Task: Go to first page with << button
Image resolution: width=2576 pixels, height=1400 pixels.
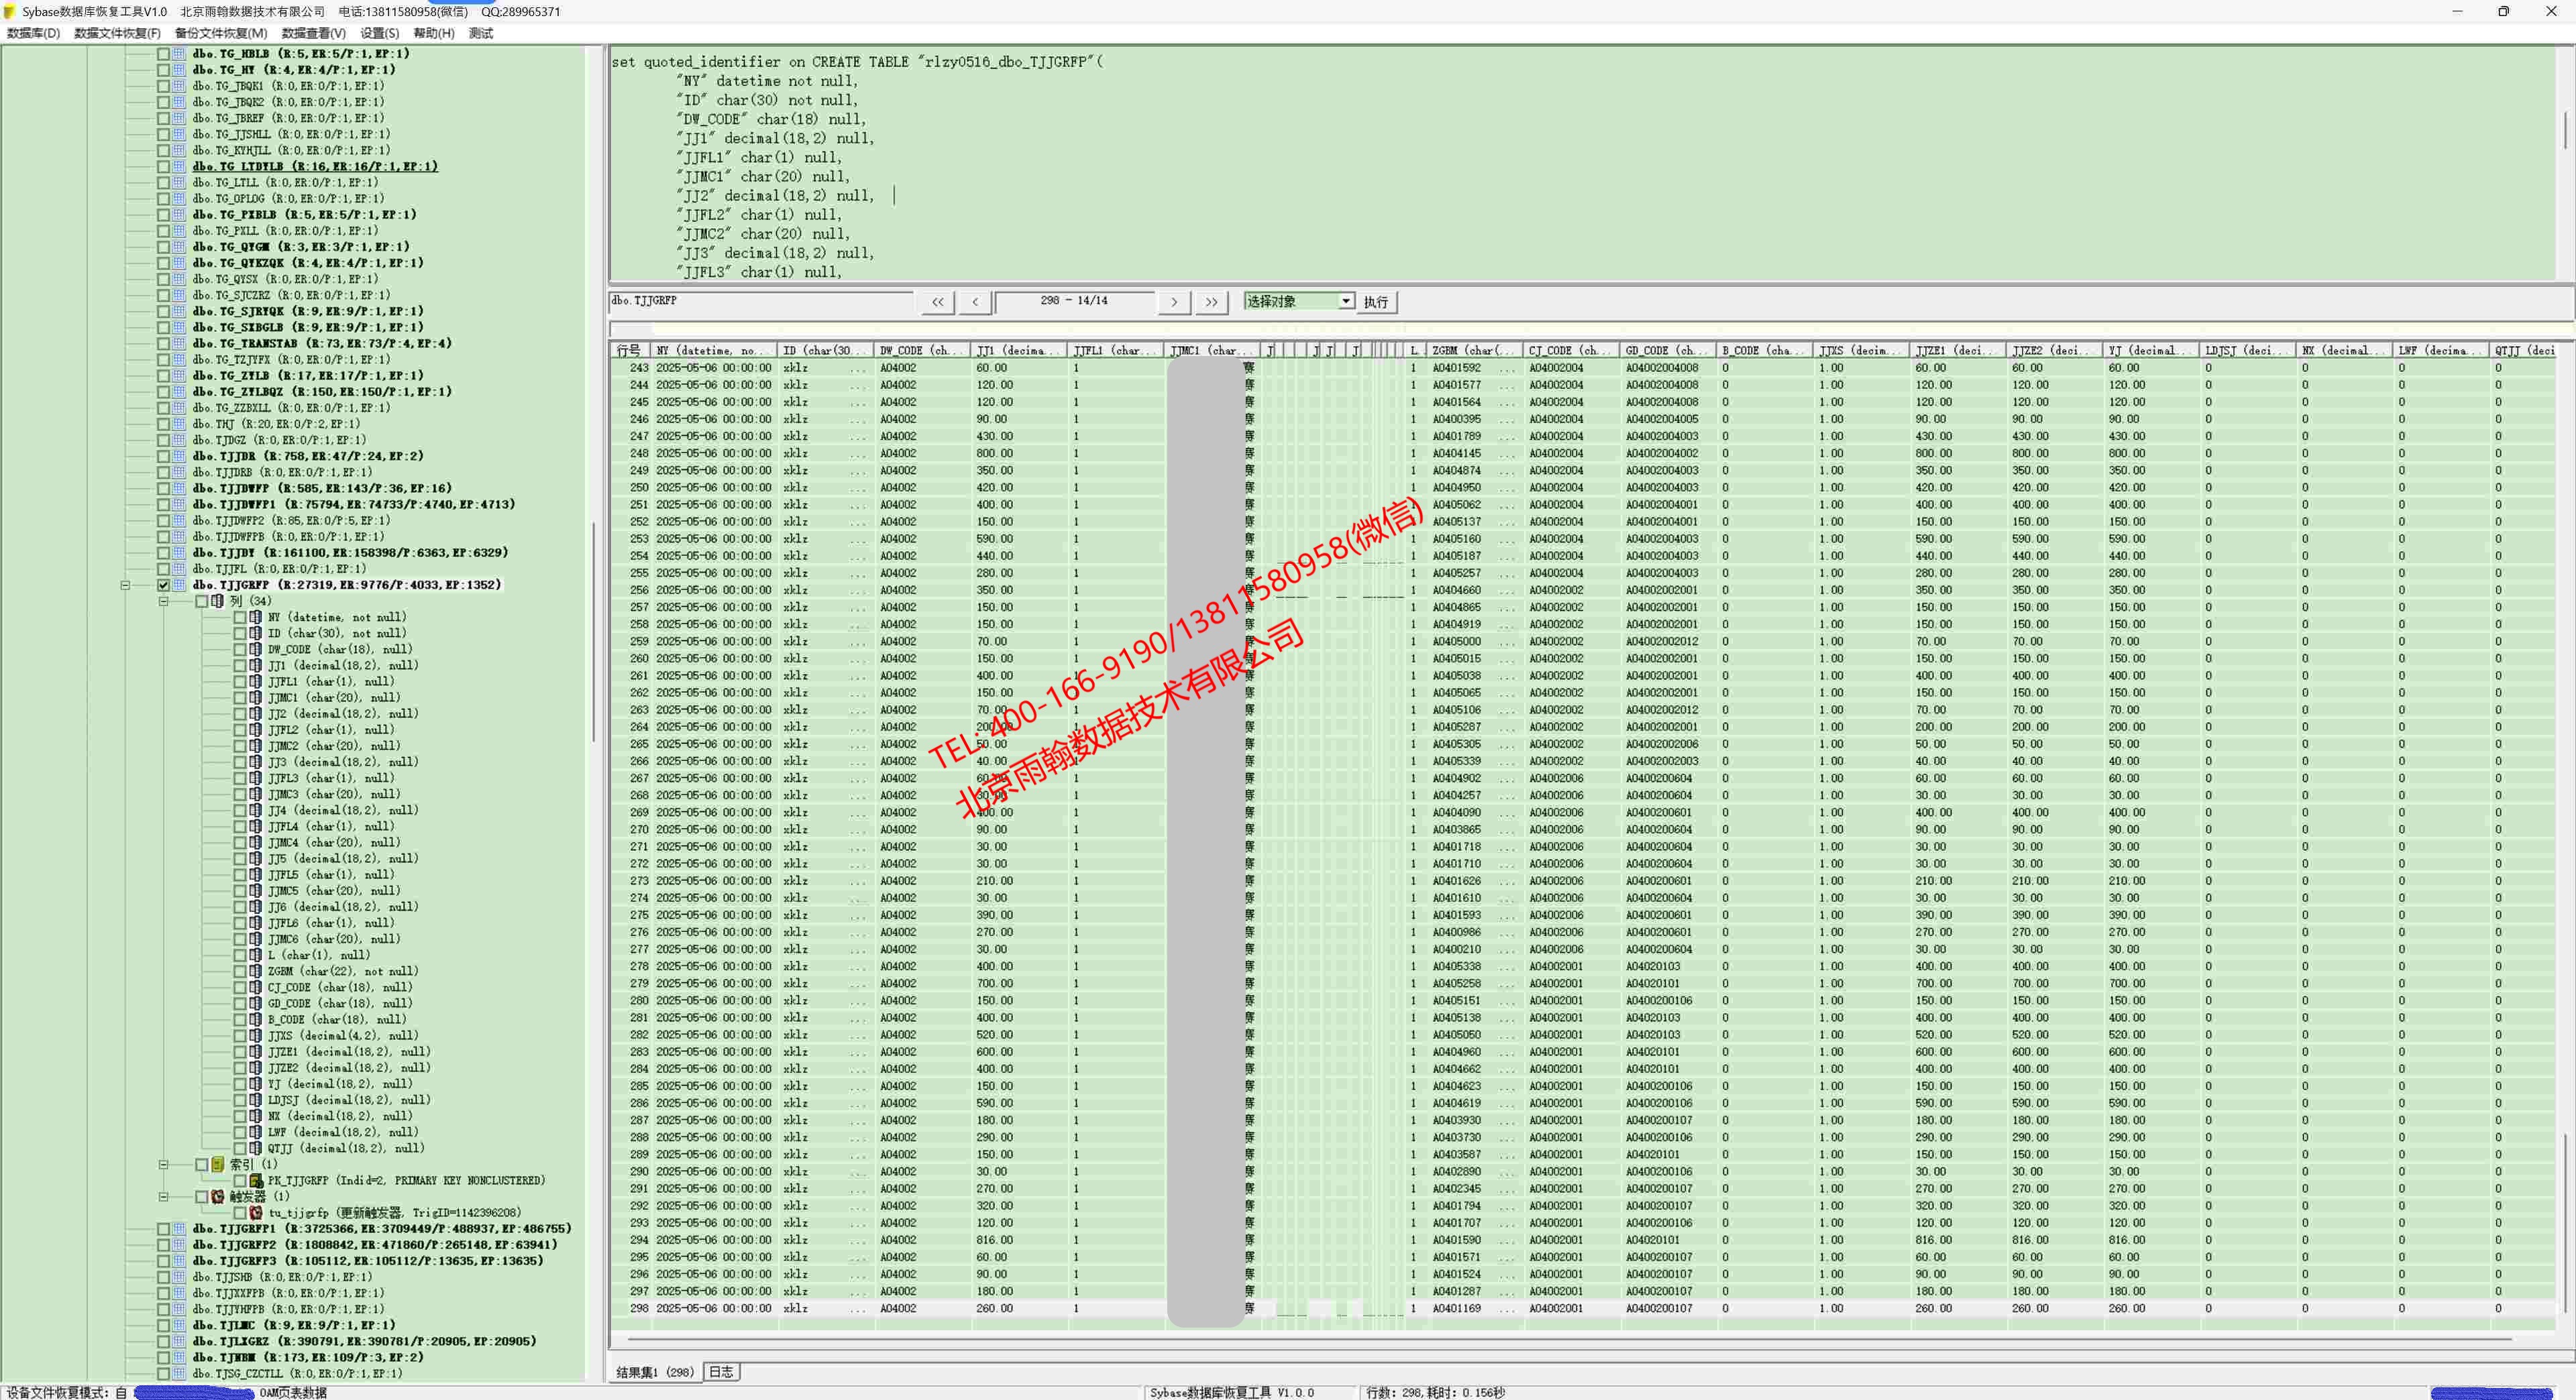Action: (x=937, y=302)
